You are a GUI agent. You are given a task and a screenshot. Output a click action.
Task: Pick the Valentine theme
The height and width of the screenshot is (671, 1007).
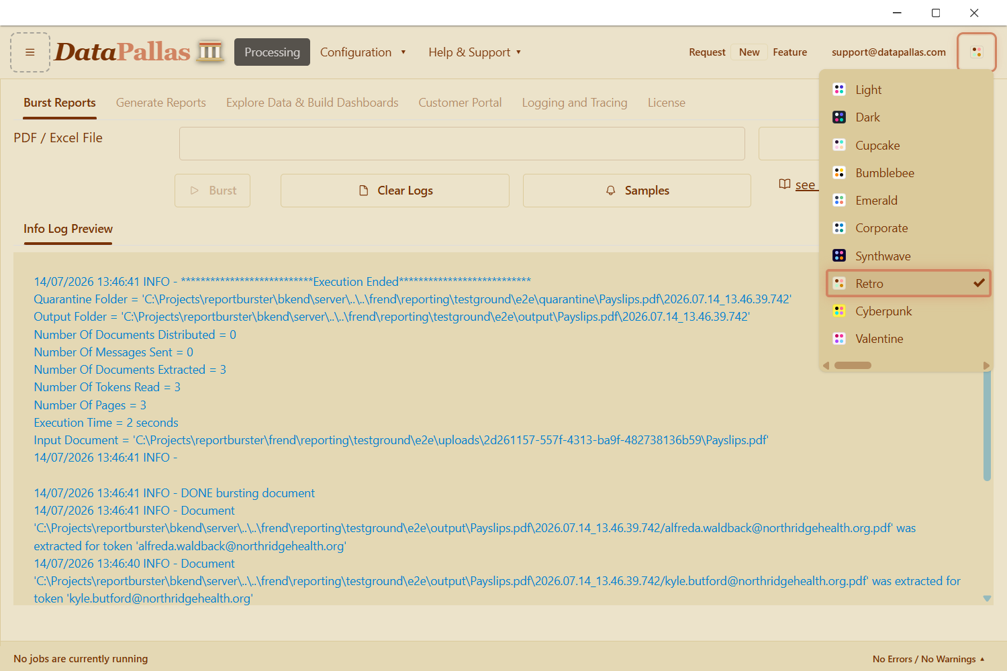point(908,338)
